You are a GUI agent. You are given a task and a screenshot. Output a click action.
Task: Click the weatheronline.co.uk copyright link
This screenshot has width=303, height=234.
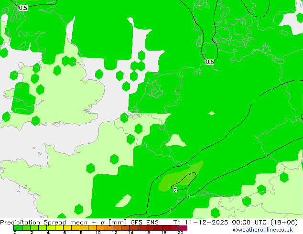click(x=263, y=230)
